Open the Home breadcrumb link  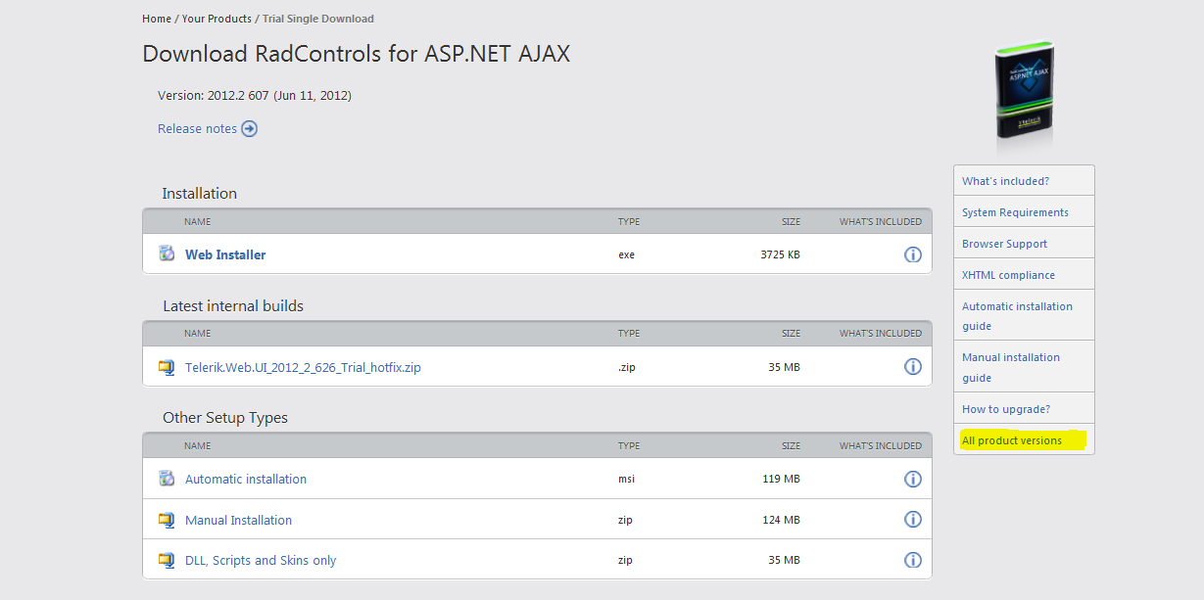tap(157, 19)
